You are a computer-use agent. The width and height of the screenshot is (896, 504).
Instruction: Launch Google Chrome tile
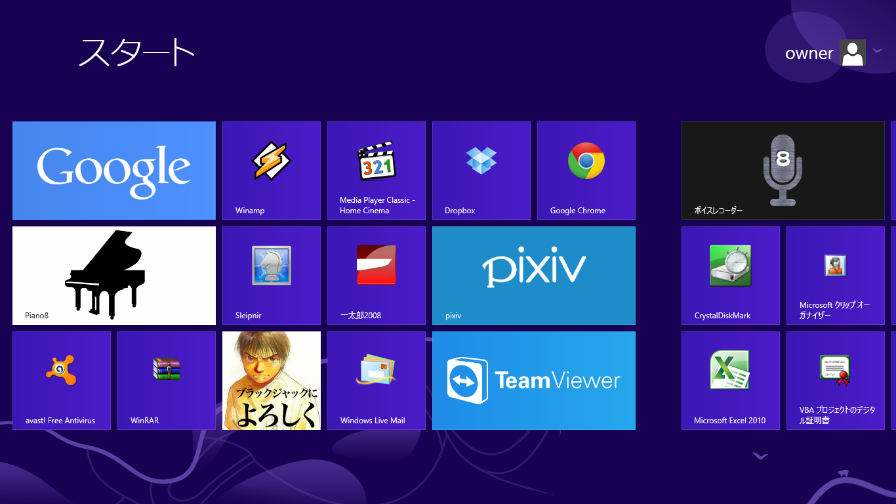[586, 171]
